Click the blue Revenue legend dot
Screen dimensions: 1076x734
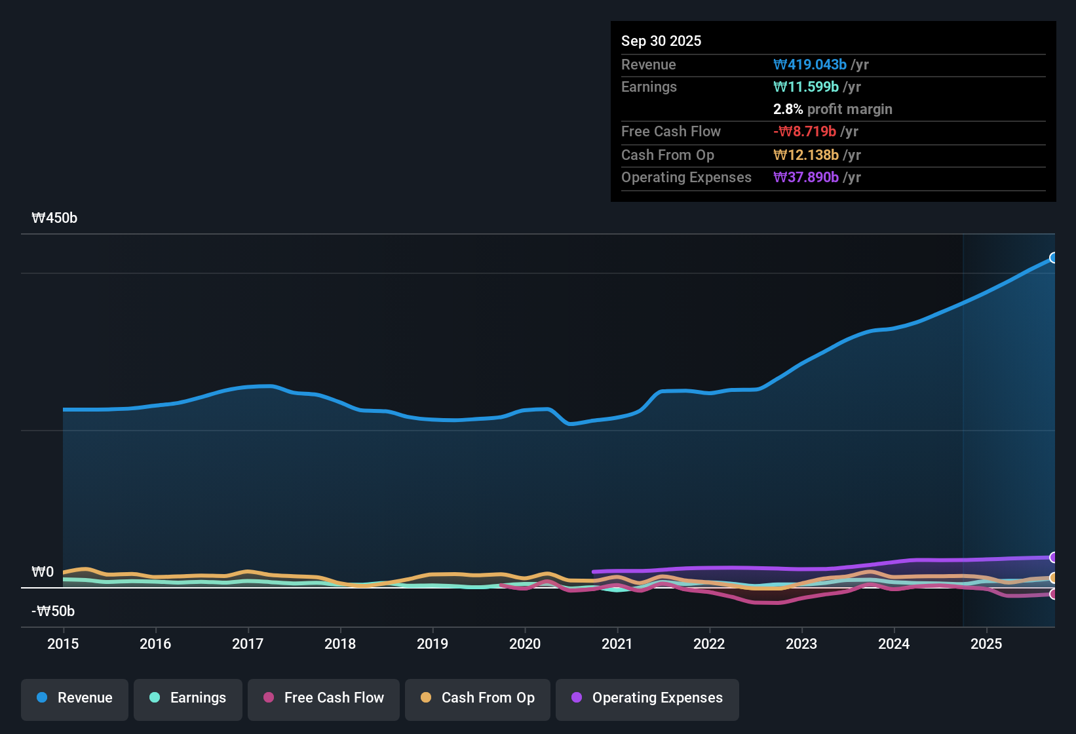(42, 698)
